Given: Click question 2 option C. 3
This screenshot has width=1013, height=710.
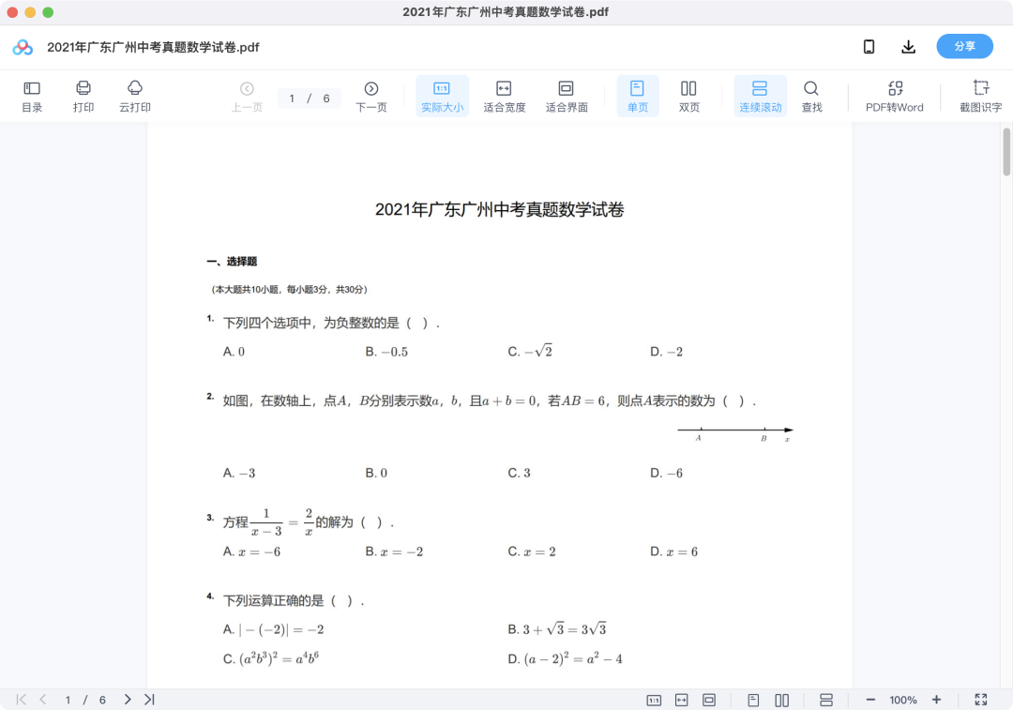Looking at the screenshot, I should [x=519, y=473].
